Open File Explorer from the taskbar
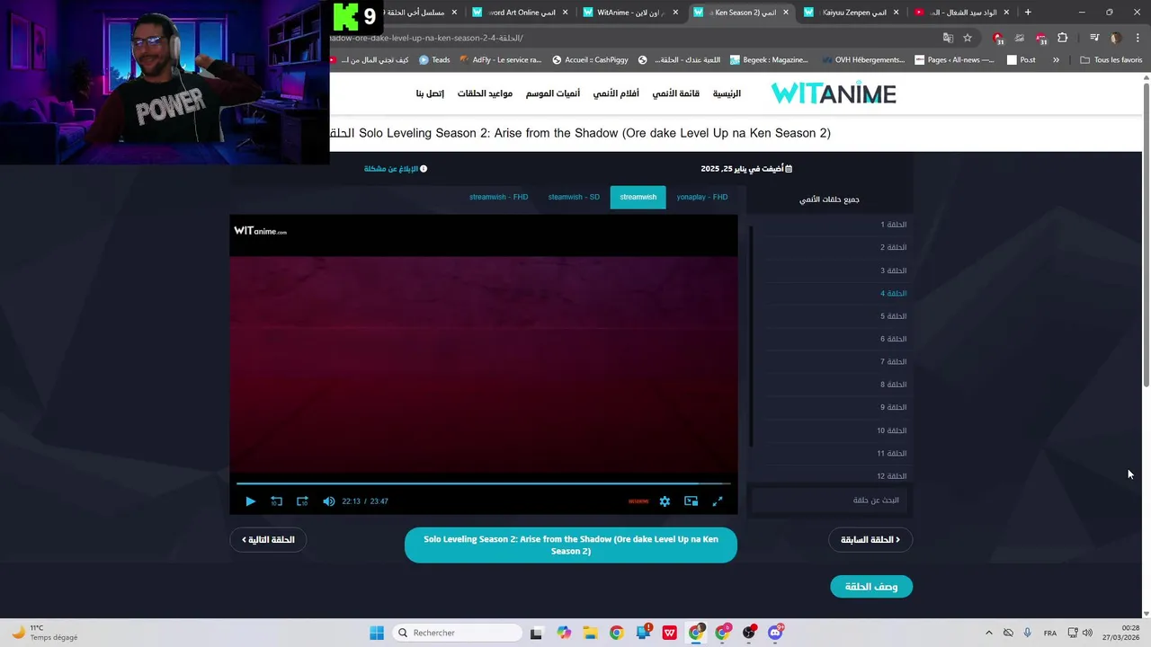The width and height of the screenshot is (1151, 647). click(x=590, y=633)
